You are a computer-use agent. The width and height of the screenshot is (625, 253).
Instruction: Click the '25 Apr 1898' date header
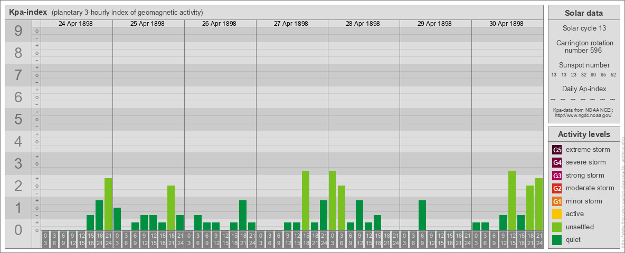point(147,24)
